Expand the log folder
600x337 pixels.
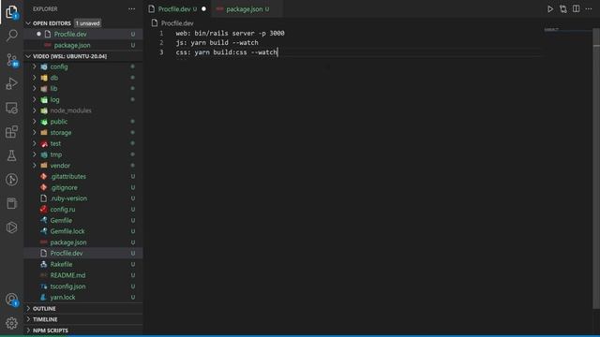tap(54, 100)
